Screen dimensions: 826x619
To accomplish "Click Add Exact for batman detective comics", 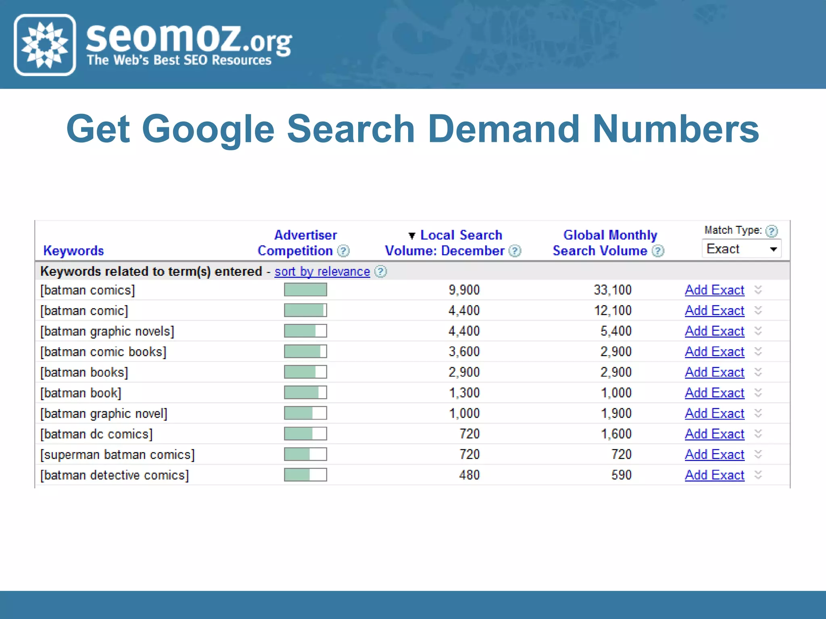I will pyautogui.click(x=715, y=475).
